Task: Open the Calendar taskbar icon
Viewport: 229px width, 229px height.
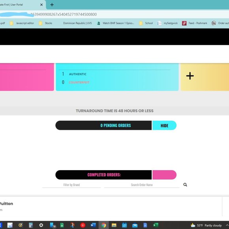Action: (124, 225)
